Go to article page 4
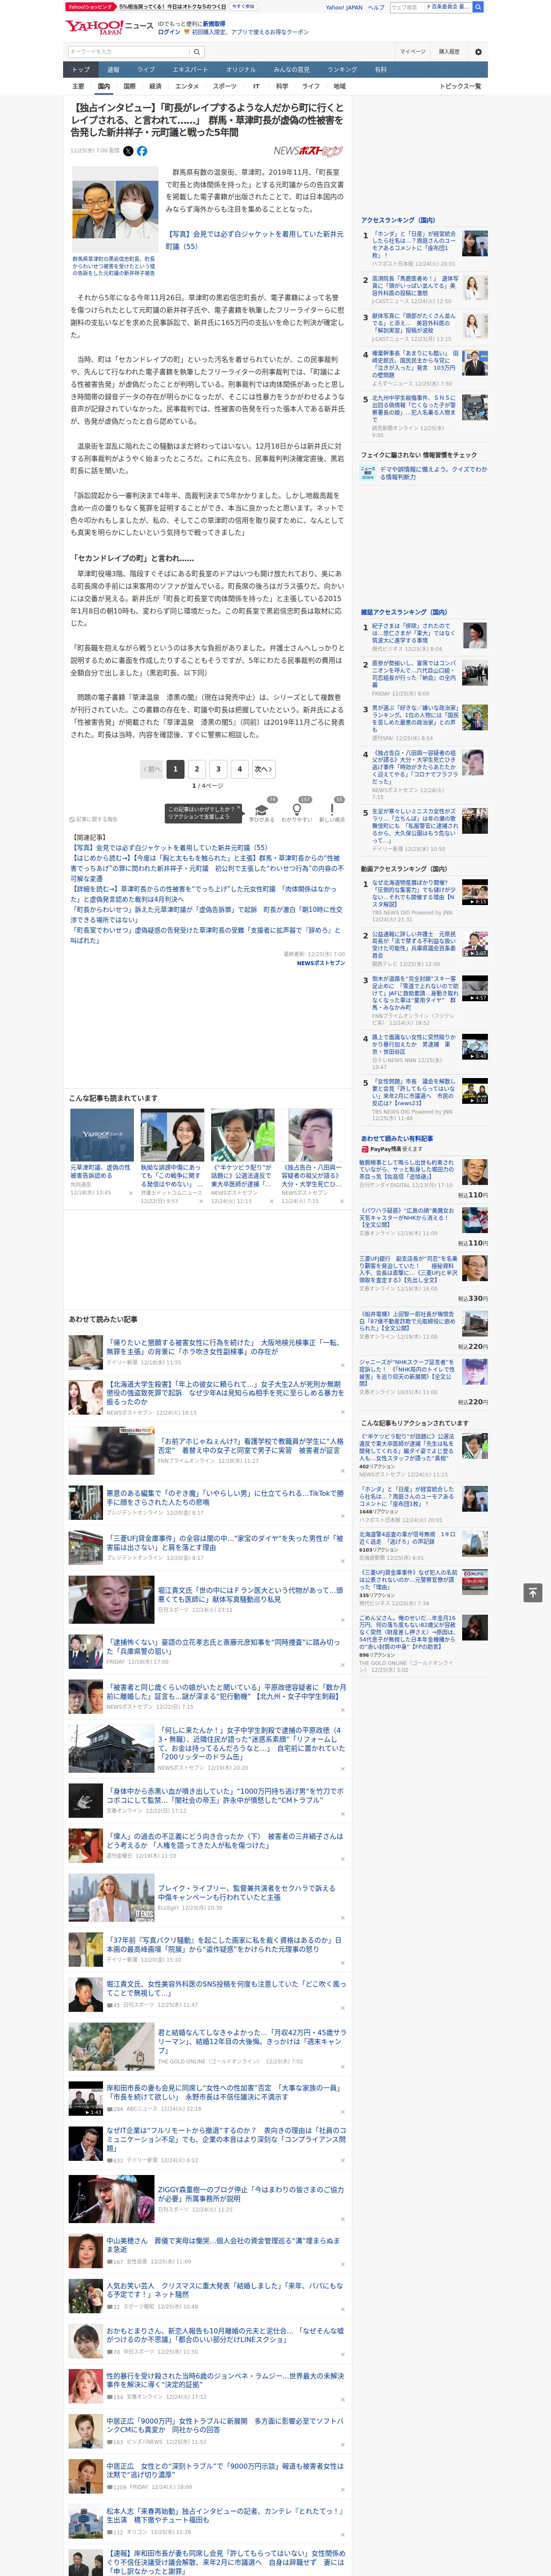 tap(239, 769)
